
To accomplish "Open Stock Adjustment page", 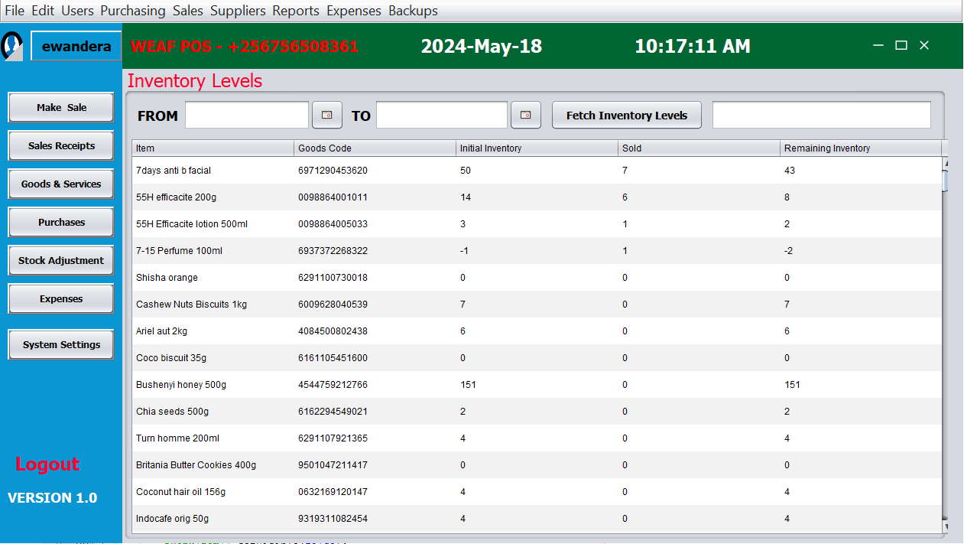I will click(x=61, y=261).
